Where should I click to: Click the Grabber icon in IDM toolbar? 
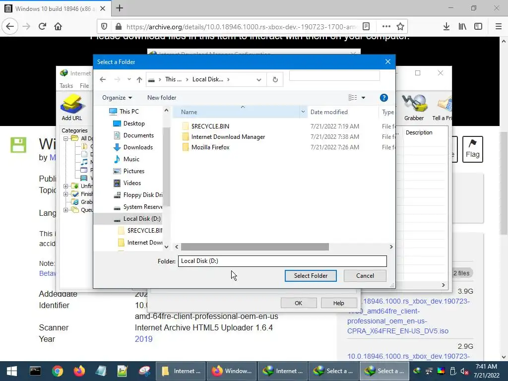pyautogui.click(x=414, y=108)
